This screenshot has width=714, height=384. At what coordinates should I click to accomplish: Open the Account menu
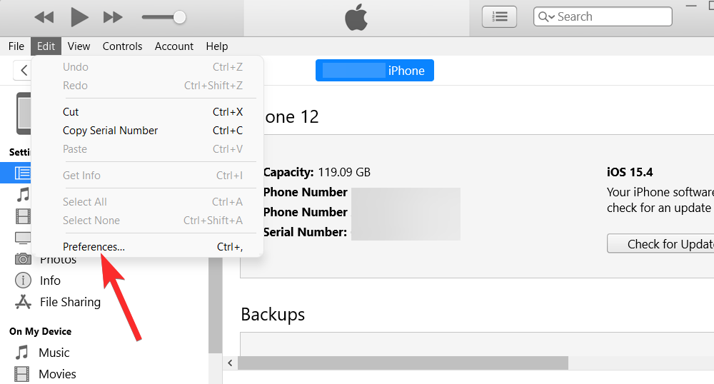(174, 46)
